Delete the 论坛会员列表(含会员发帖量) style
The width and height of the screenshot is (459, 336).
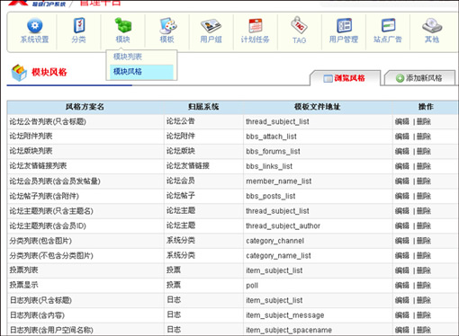click(424, 181)
